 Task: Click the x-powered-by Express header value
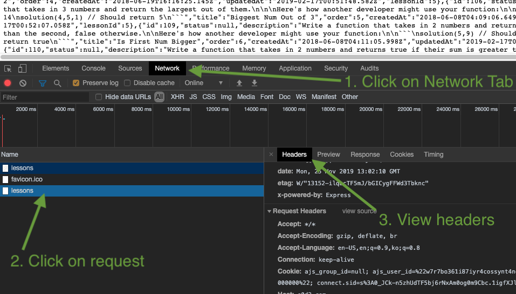[x=338, y=195]
